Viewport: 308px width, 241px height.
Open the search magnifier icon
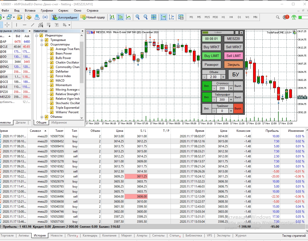click(x=278, y=17)
